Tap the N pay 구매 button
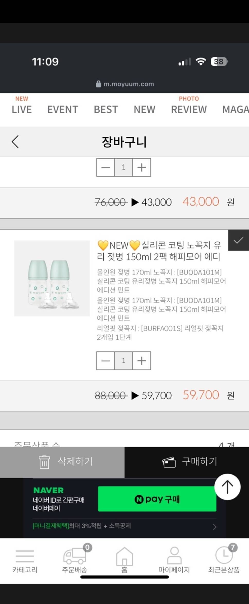Viewport: 249px width, 604px height. (157, 499)
